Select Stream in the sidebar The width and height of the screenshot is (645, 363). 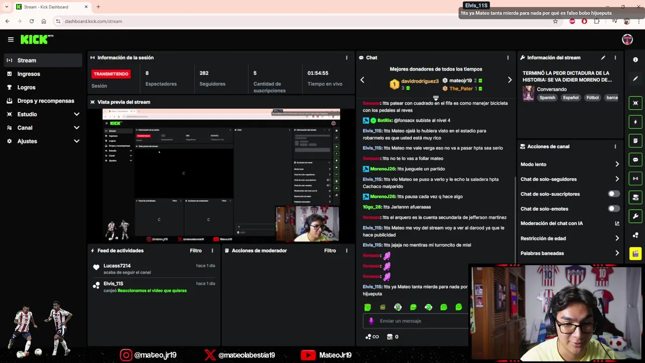42,60
